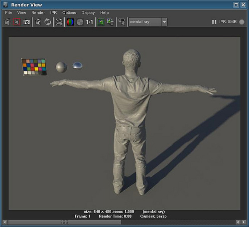The width and height of the screenshot is (249, 227).
Task: Click the mental ray renderer selection field
Action: click(x=145, y=22)
